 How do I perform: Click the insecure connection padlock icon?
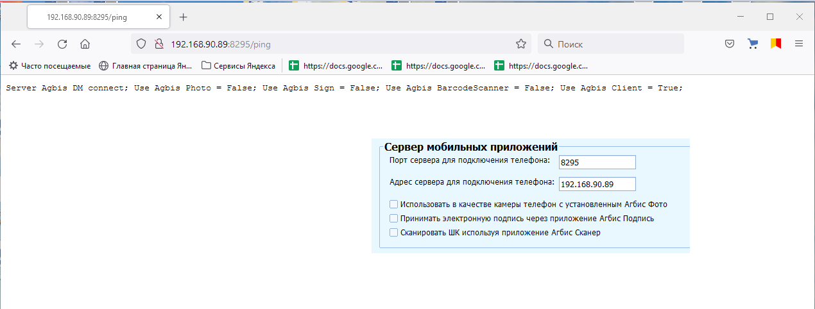click(x=159, y=44)
